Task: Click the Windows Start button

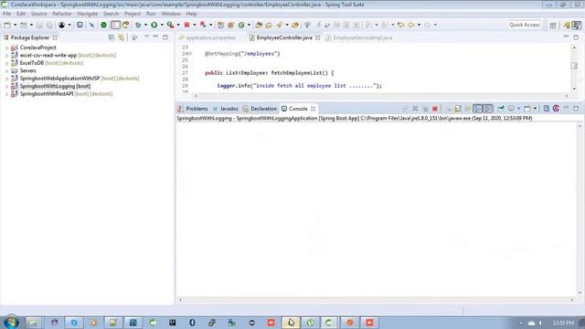Action: coord(10,323)
